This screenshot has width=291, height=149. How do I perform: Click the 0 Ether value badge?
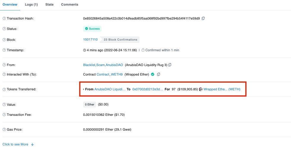[x=90, y=105]
